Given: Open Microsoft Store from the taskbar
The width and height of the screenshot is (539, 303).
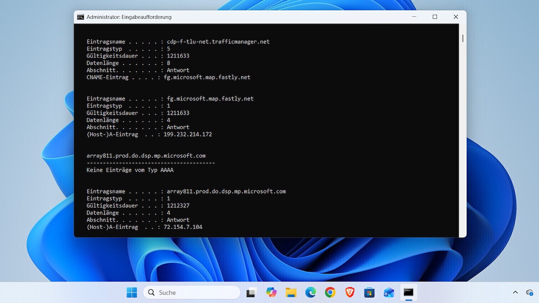Looking at the screenshot, I should click(x=369, y=292).
